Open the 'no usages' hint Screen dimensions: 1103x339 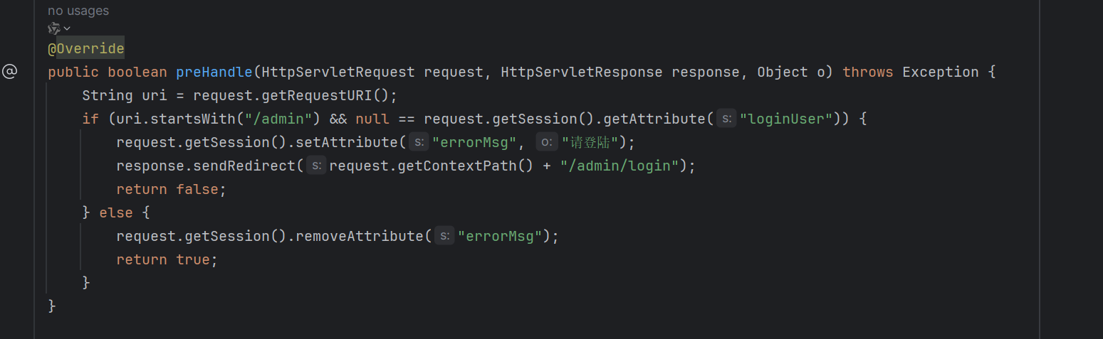pos(78,11)
